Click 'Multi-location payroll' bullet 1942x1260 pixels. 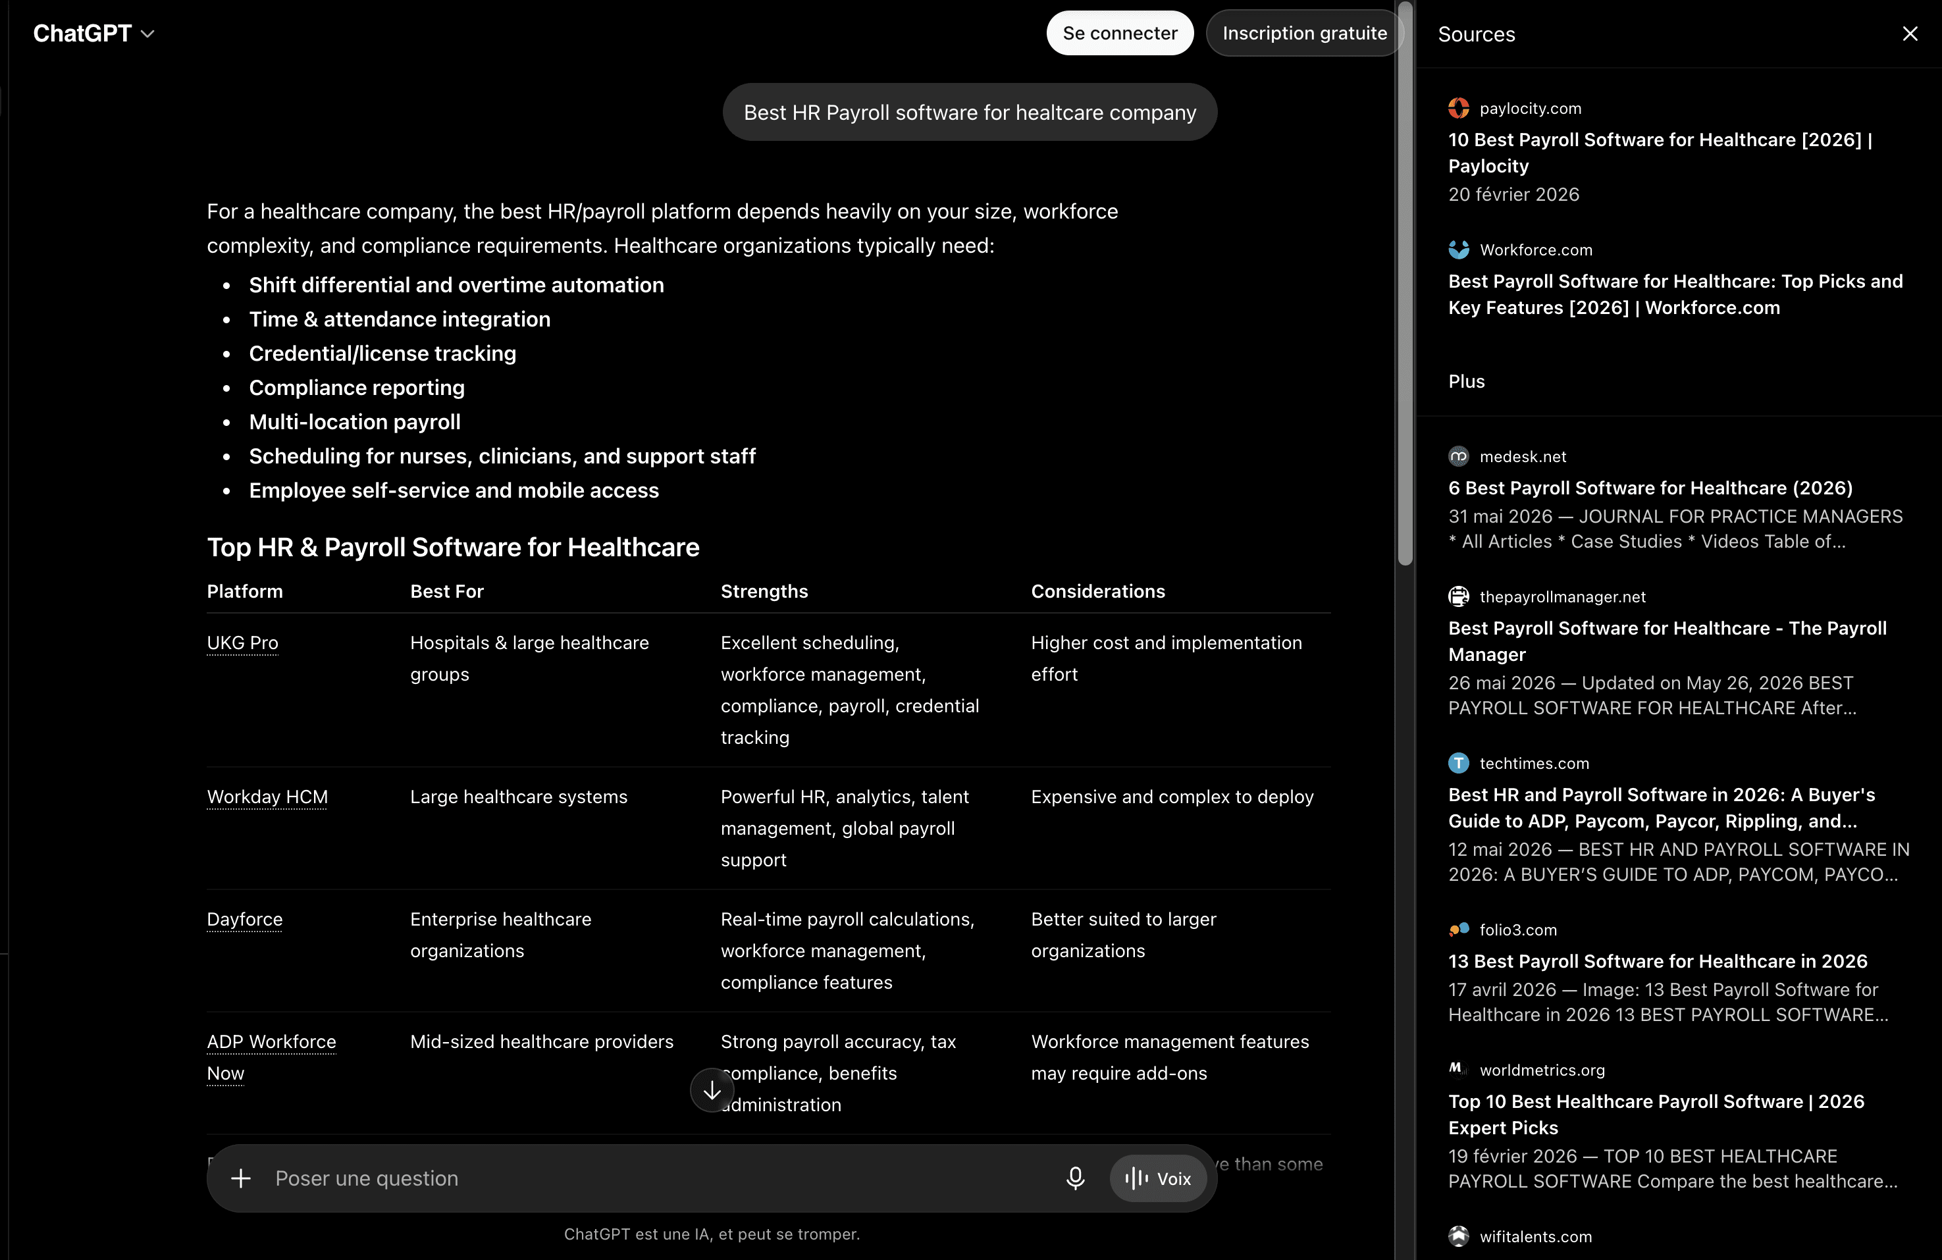pyautogui.click(x=354, y=422)
